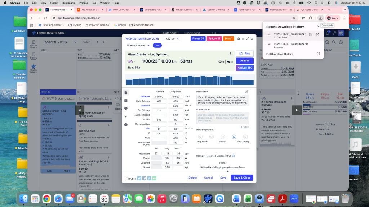Open the Summary tab document icon
This screenshot has width=369, height=207.
(x=126, y=93)
